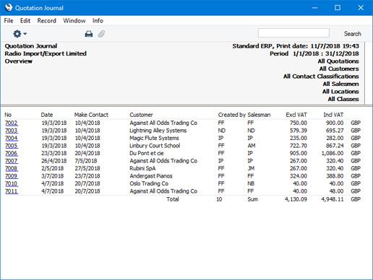Open quotation 7008 link

tap(12, 168)
